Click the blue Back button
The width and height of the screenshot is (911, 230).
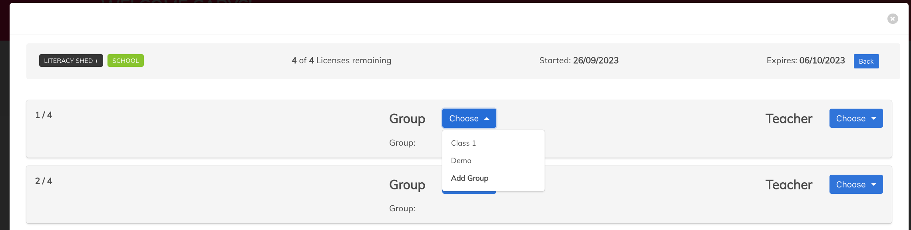click(866, 61)
